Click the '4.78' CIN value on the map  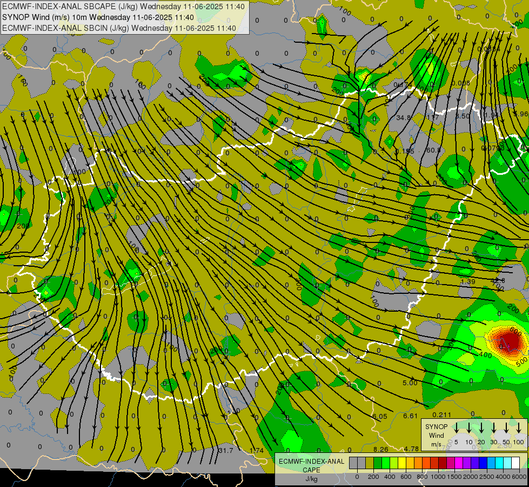pos(411,449)
